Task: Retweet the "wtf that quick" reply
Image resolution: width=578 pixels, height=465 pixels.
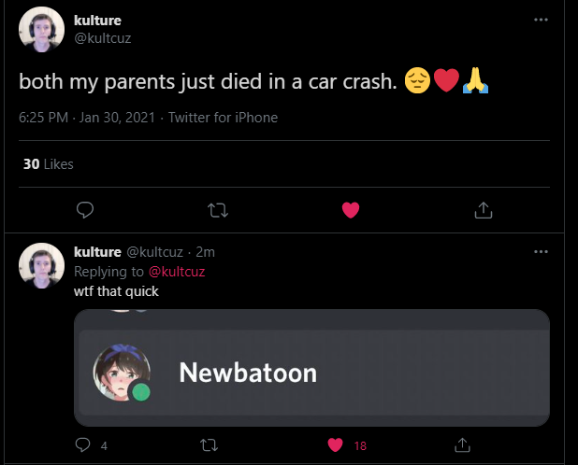Action: click(210, 445)
